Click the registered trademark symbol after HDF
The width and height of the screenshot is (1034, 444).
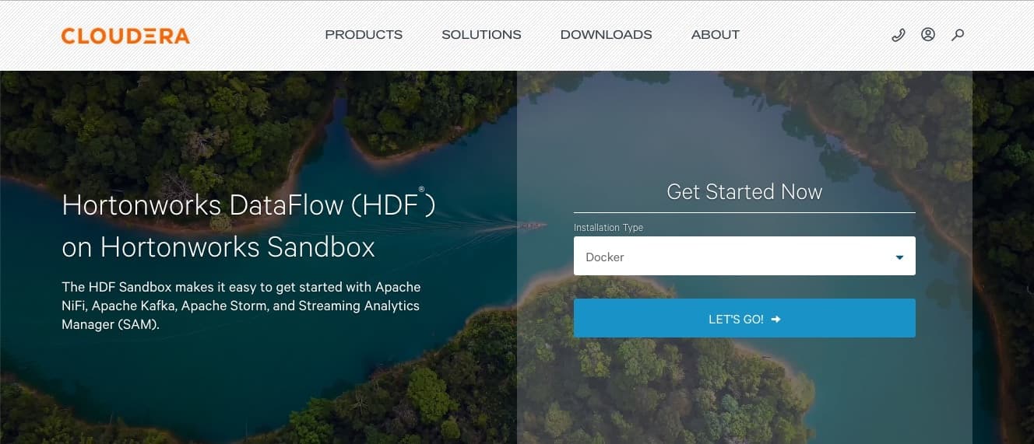click(421, 189)
